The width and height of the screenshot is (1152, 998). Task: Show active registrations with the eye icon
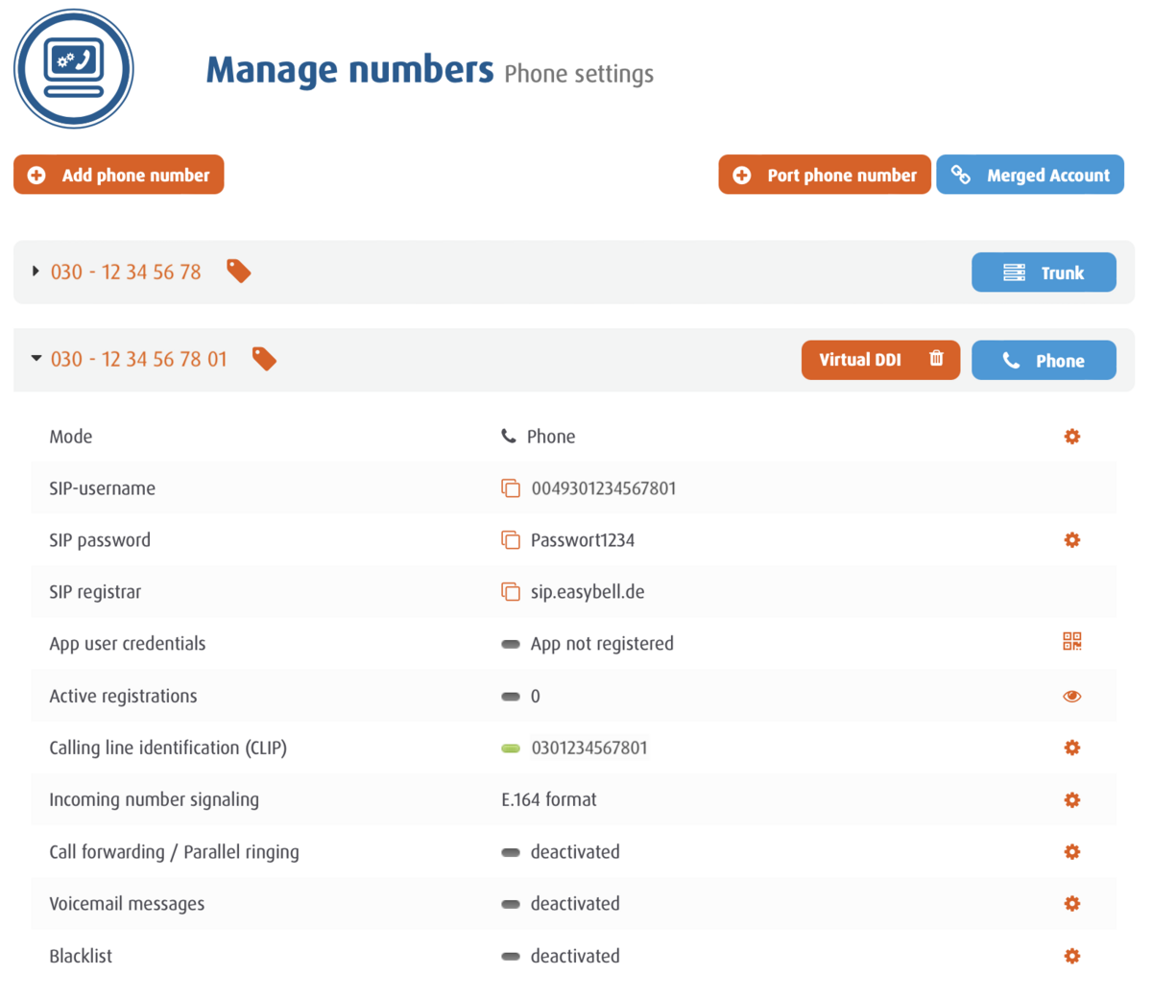pos(1071,697)
